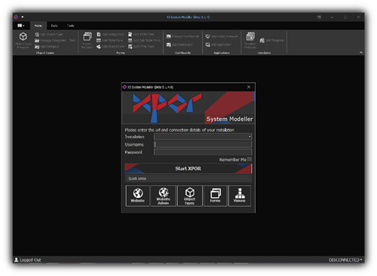Screen dimensions: 377x276
Task: Click Add Dashboard in ribbon
Action: point(179,44)
